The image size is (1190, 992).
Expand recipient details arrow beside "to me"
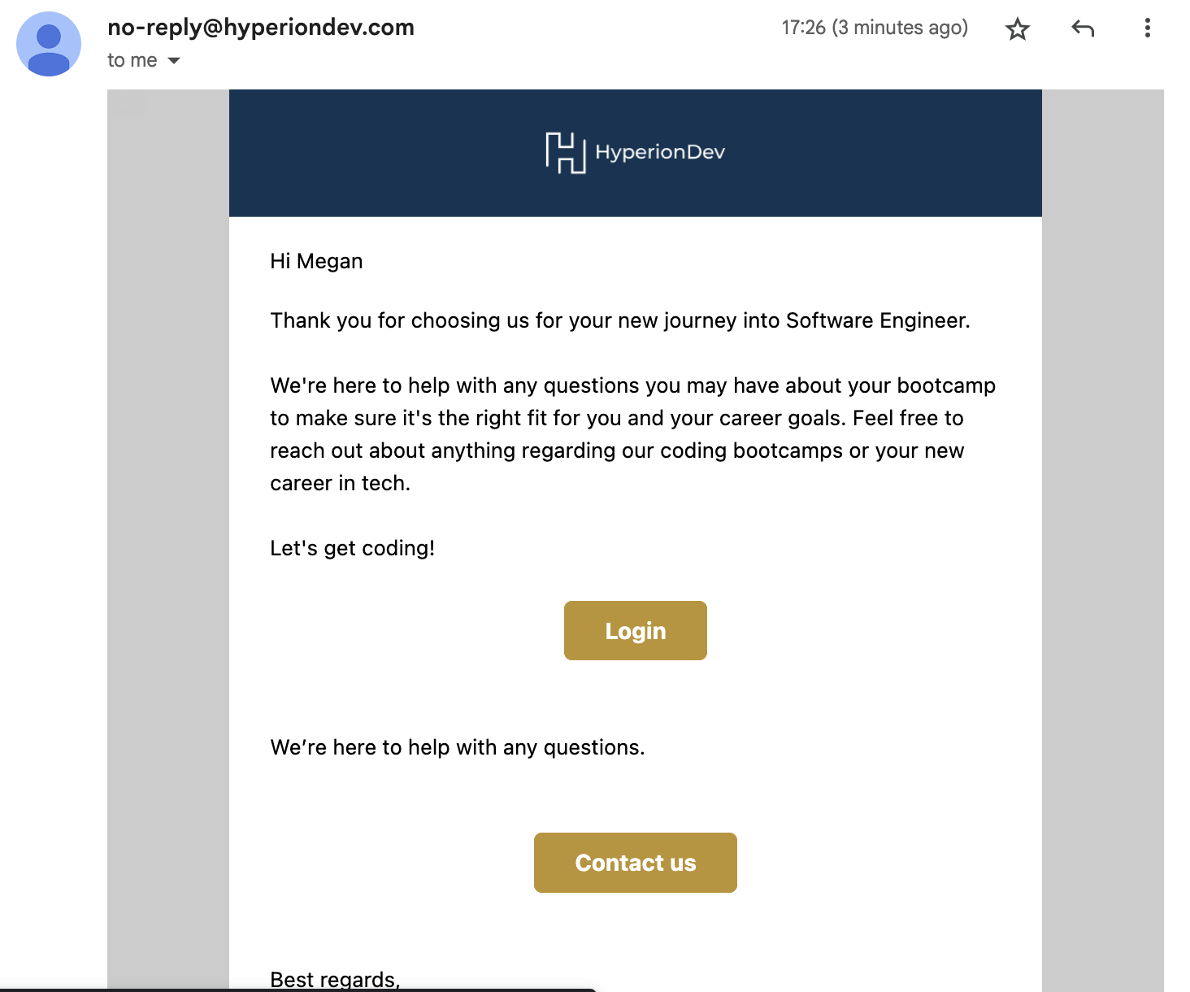tap(174, 61)
